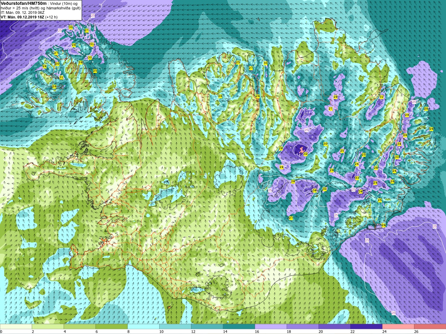Click the legend scale value 20
This screenshot has width=446, height=334.
(321, 332)
